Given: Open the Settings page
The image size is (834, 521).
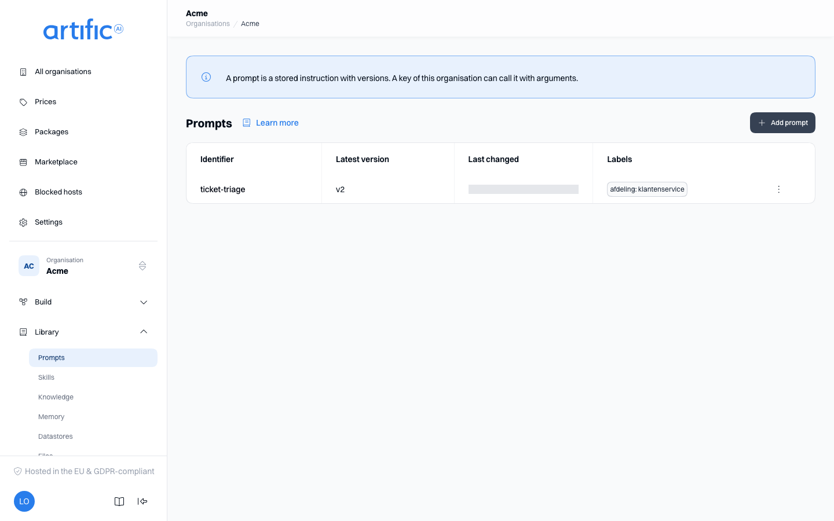Looking at the screenshot, I should point(83,222).
